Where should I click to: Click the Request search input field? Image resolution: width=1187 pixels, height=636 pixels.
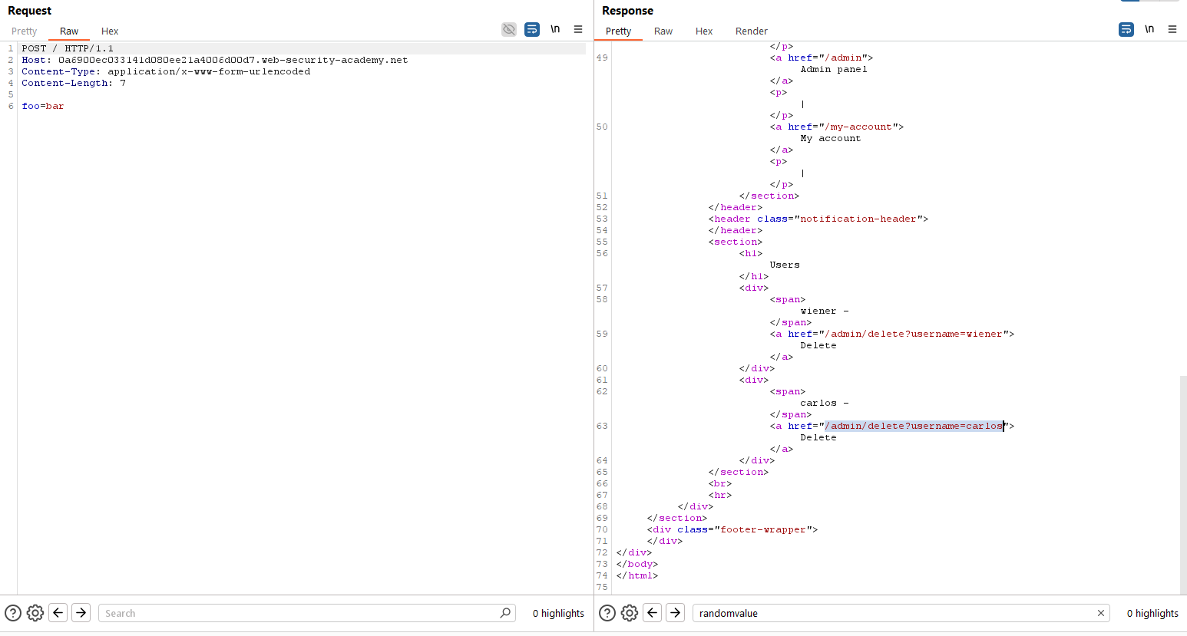click(299, 613)
